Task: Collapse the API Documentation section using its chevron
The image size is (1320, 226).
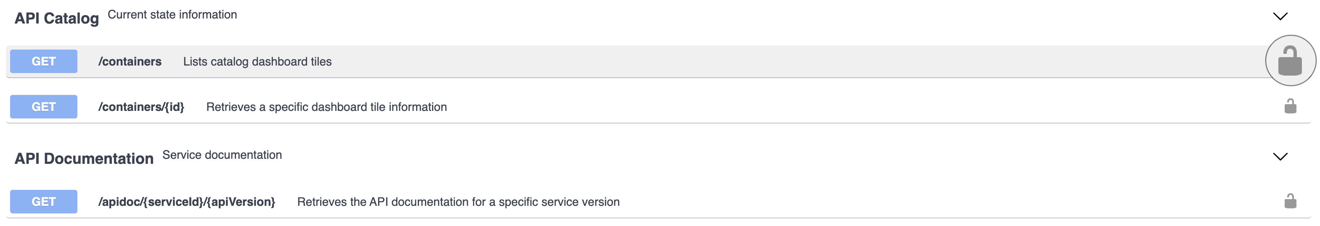Action: coord(1280,156)
